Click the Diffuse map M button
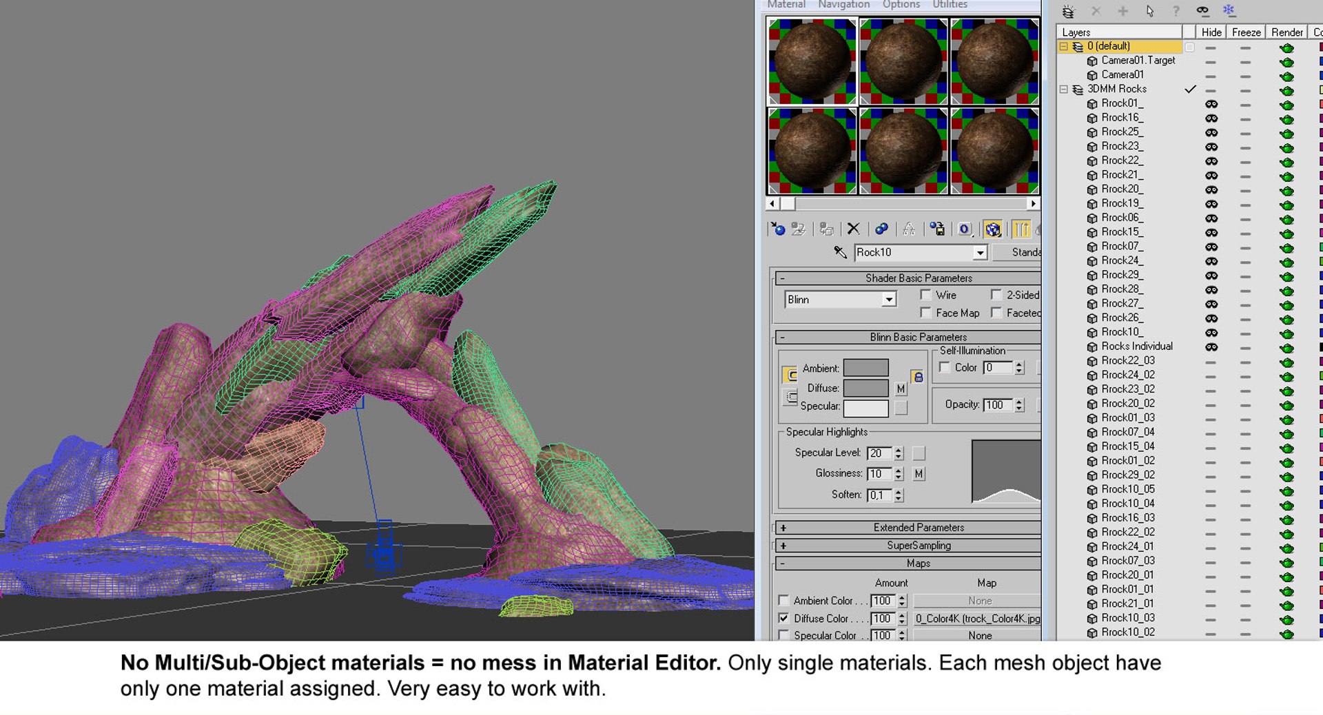Image resolution: width=1323 pixels, height=715 pixels. (x=901, y=389)
